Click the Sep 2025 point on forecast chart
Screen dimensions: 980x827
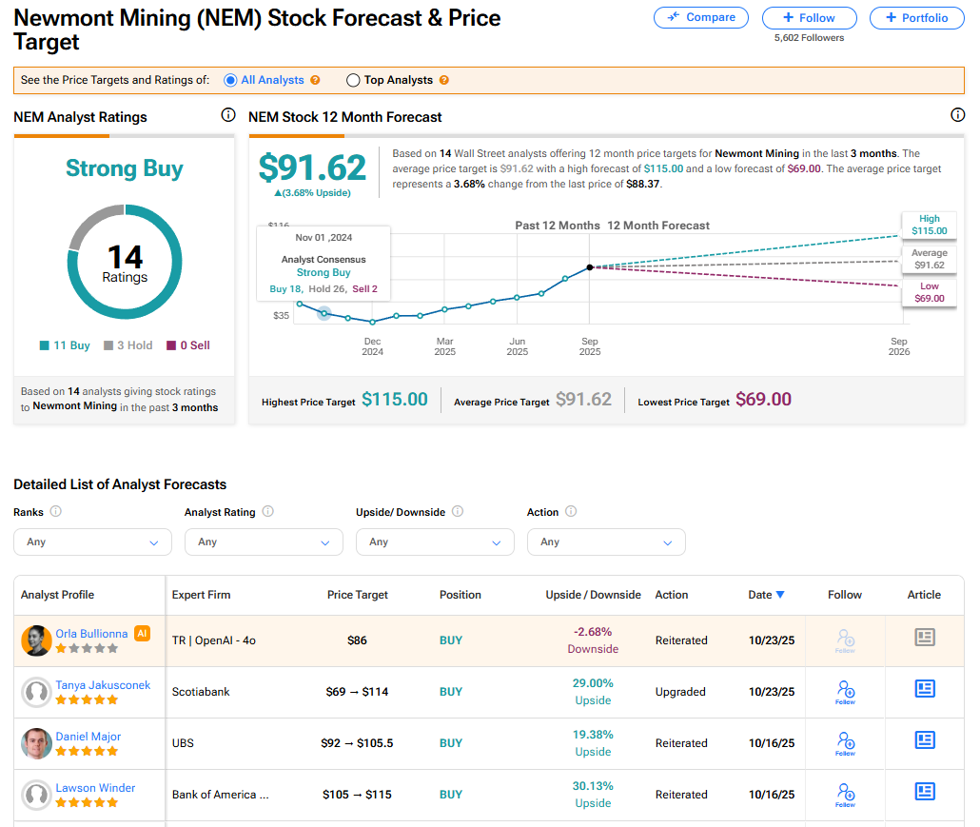click(590, 267)
